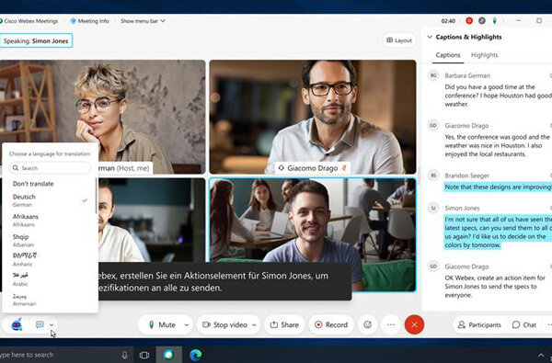End the meeting with red X button
Screen dimensions: 552x363
pos(414,324)
